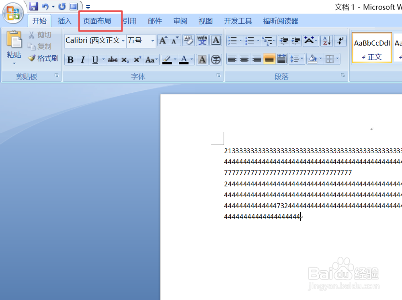Apply character border icon
Screen dimensions: 402x300
click(216, 41)
